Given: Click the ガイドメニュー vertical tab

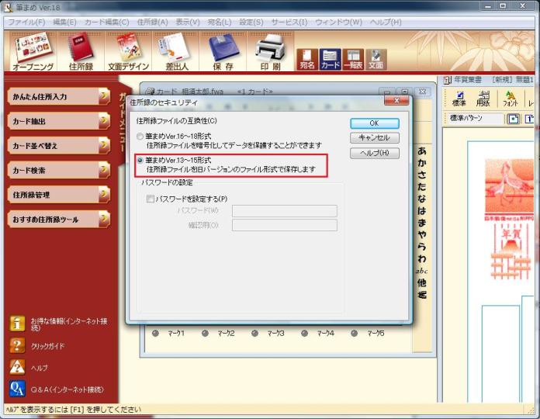Looking at the screenshot, I should pos(123,123).
